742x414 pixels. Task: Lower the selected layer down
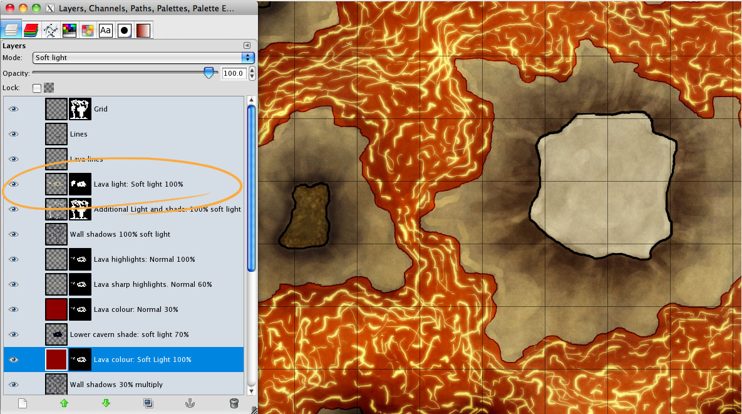point(106,403)
